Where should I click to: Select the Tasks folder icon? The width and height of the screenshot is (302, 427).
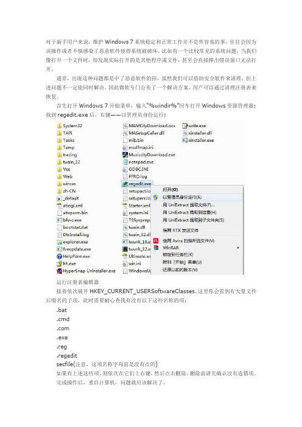[60, 141]
